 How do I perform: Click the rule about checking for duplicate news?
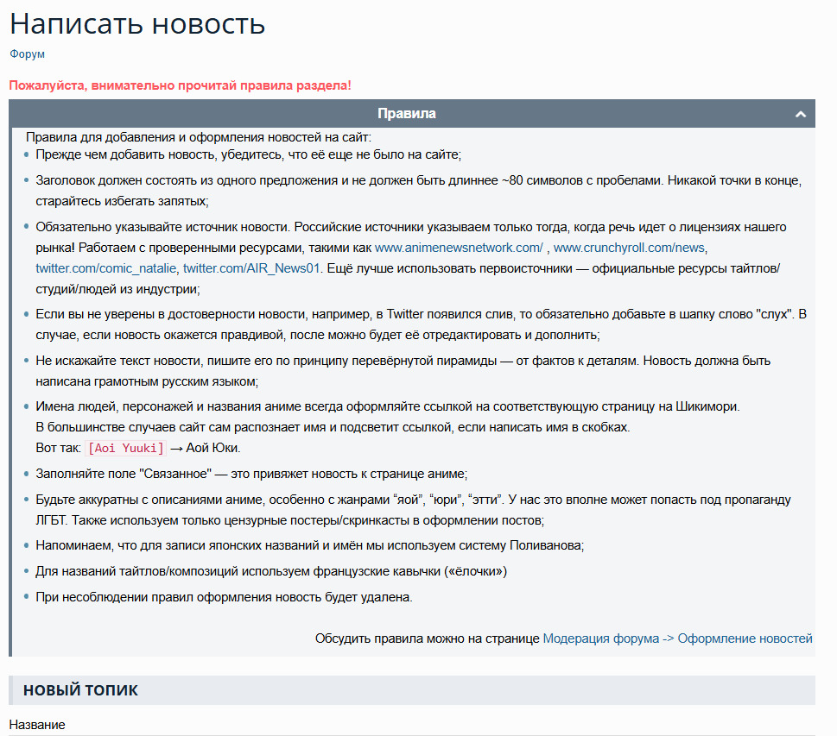tap(249, 154)
